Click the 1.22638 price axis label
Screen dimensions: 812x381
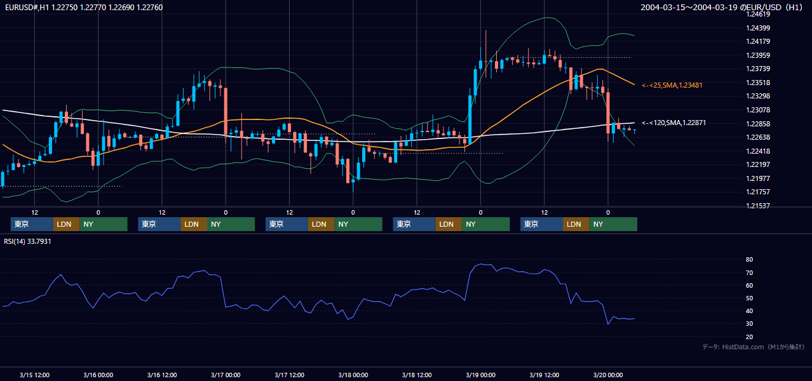tap(759, 137)
